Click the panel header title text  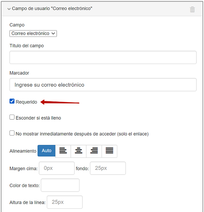click(52, 8)
